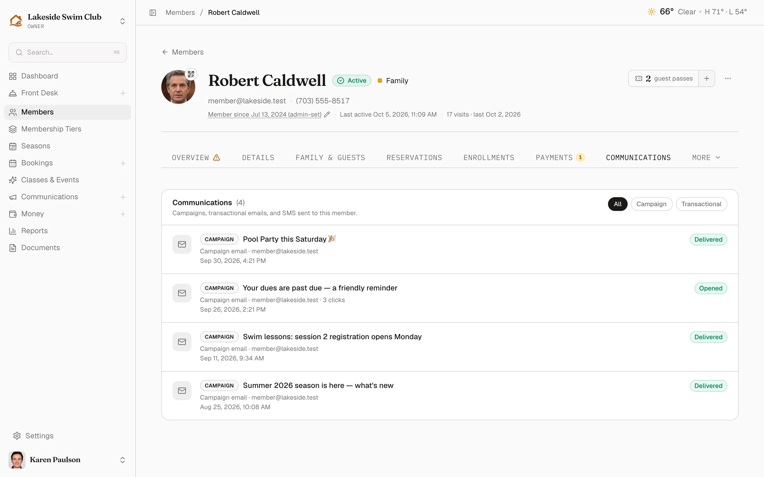
Task: Switch to the DETAILS tab
Action: pos(258,158)
